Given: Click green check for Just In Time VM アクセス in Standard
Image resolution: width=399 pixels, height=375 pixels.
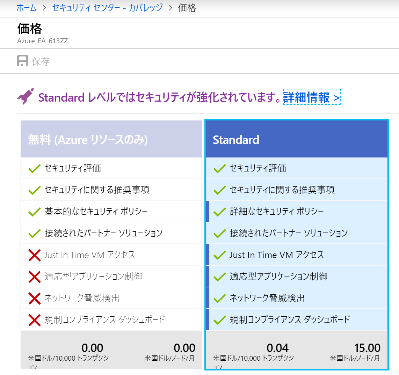Looking at the screenshot, I should coord(220,255).
